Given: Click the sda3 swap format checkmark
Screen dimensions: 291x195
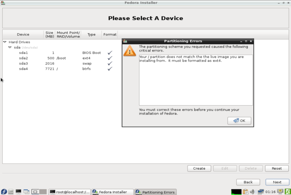Looking at the screenshot, I should click(x=110, y=63).
